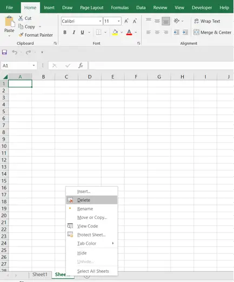Open Clipboard group dialog launcher
Screen dimensions: 234x282
pos(55,43)
